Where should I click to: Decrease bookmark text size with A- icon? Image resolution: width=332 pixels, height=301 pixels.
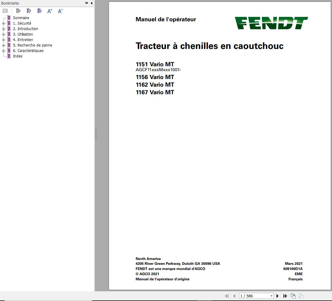pos(60,11)
